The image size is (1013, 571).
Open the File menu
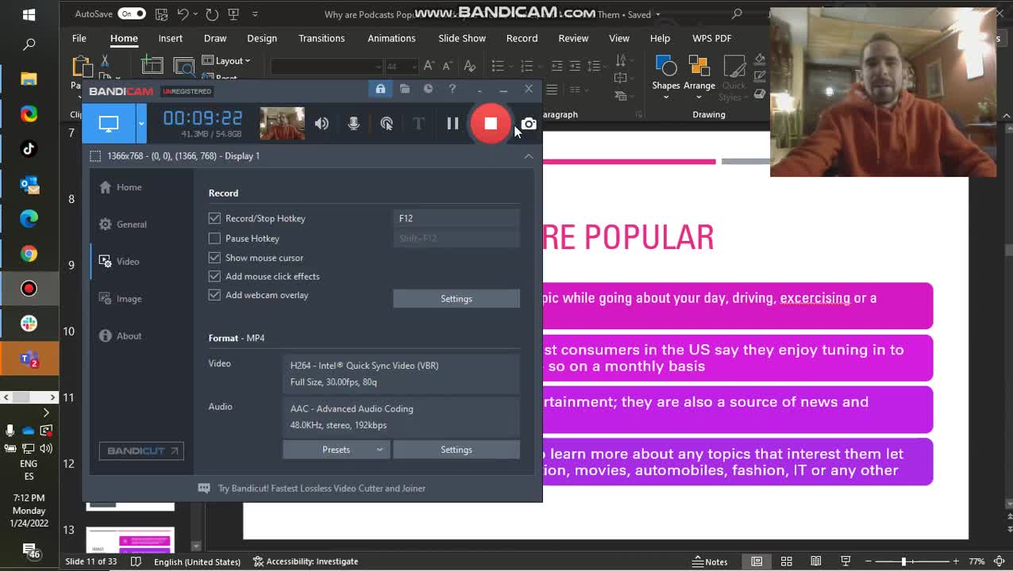coord(79,38)
